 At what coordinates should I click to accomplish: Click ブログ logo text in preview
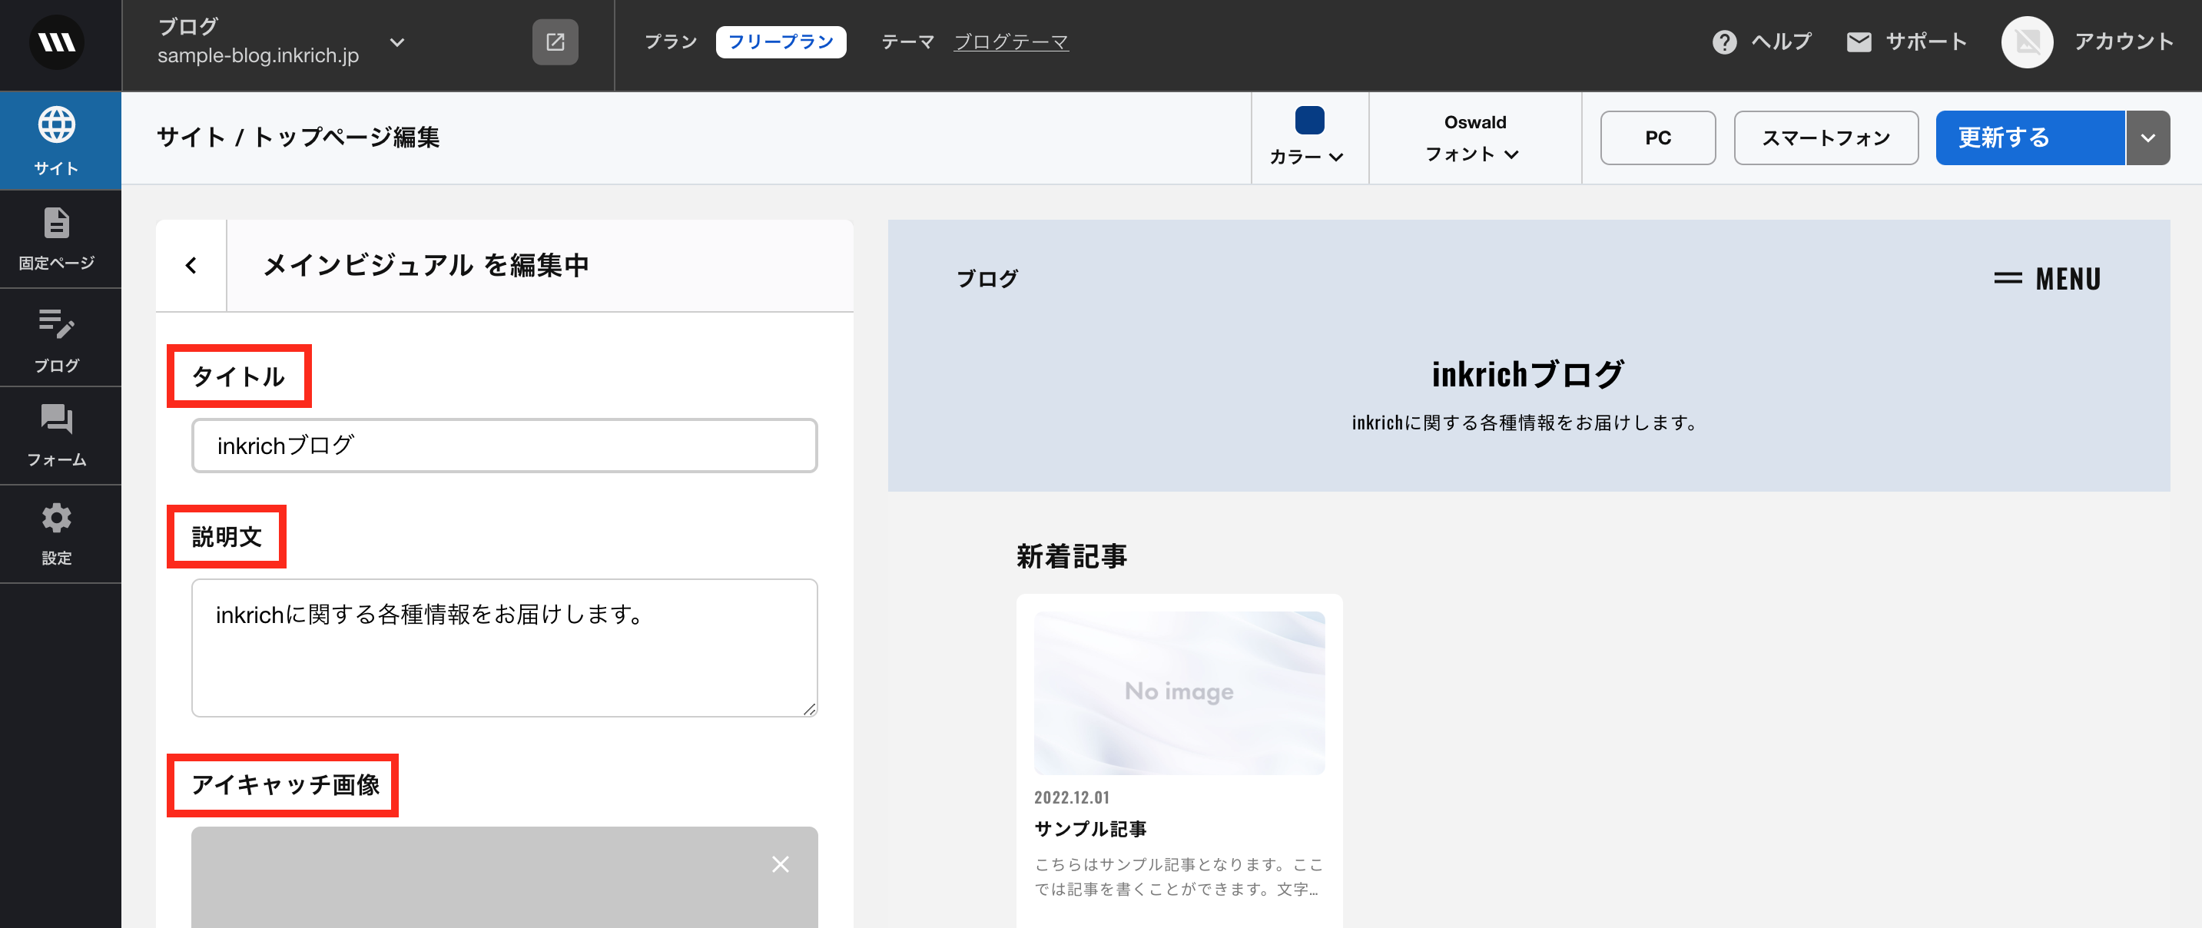pos(987,279)
